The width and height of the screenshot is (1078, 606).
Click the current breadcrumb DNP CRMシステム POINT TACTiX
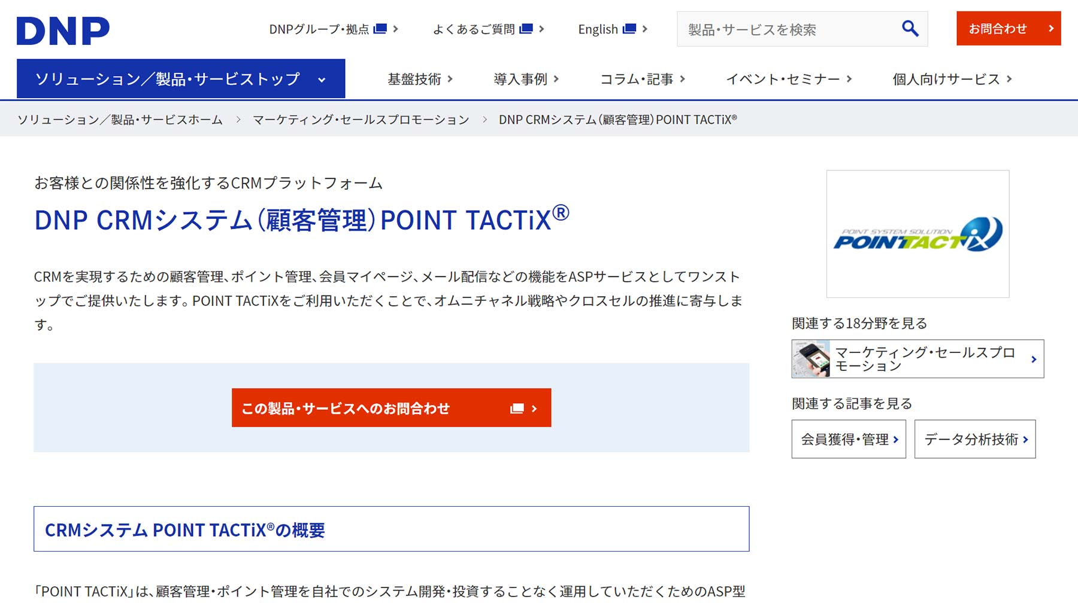tap(618, 120)
